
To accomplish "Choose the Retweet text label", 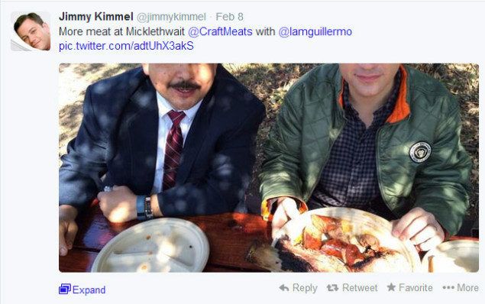I will coord(360,288).
